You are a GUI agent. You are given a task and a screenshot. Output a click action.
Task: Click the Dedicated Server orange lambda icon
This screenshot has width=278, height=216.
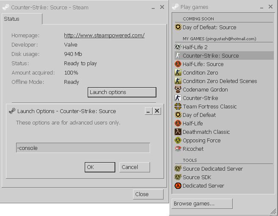[x=178, y=186]
